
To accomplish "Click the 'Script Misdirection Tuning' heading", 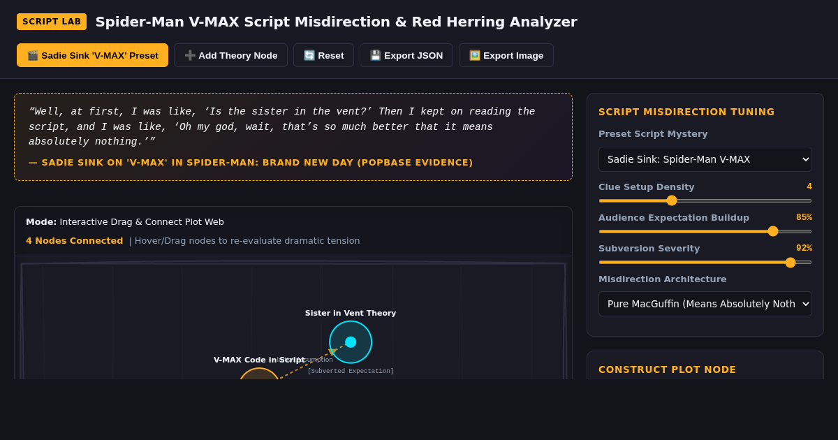I will [686, 112].
